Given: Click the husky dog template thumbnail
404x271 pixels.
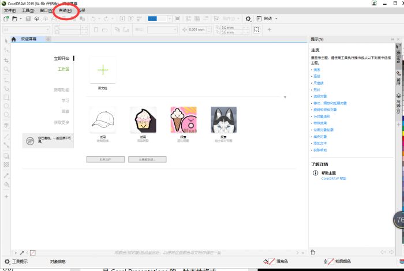Looking at the screenshot, I should click(x=223, y=120).
